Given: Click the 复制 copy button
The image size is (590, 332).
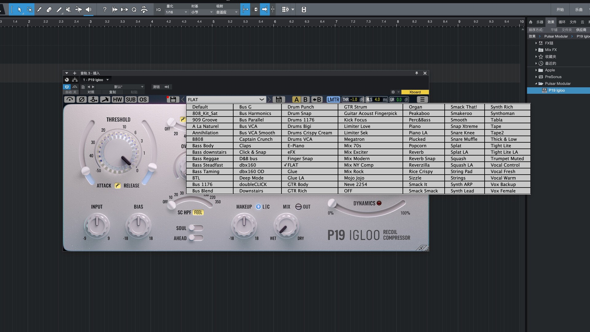Looking at the screenshot, I should click(x=112, y=92).
